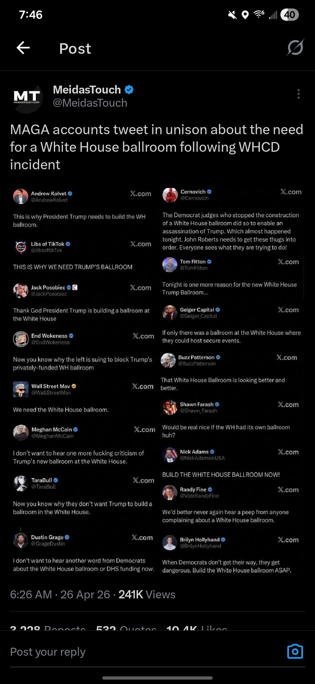Tap the 7:46 clock in status bar
315x684 pixels.
31,15
